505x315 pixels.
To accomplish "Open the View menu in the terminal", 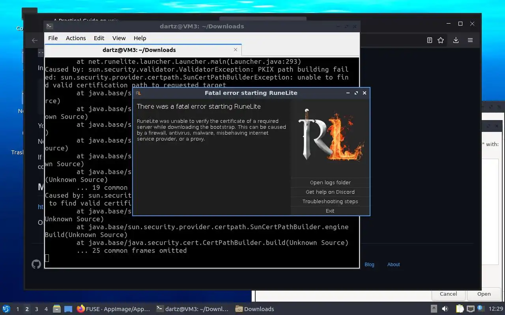I will point(119,38).
